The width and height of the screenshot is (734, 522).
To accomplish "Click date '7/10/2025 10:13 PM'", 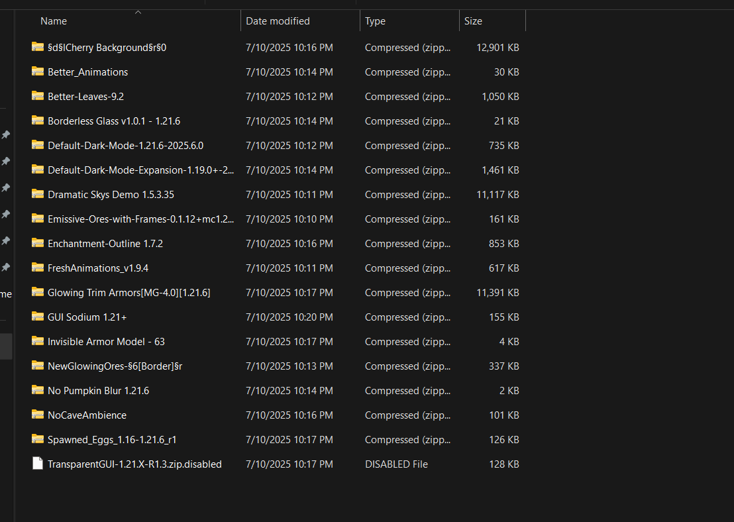I will tap(289, 366).
